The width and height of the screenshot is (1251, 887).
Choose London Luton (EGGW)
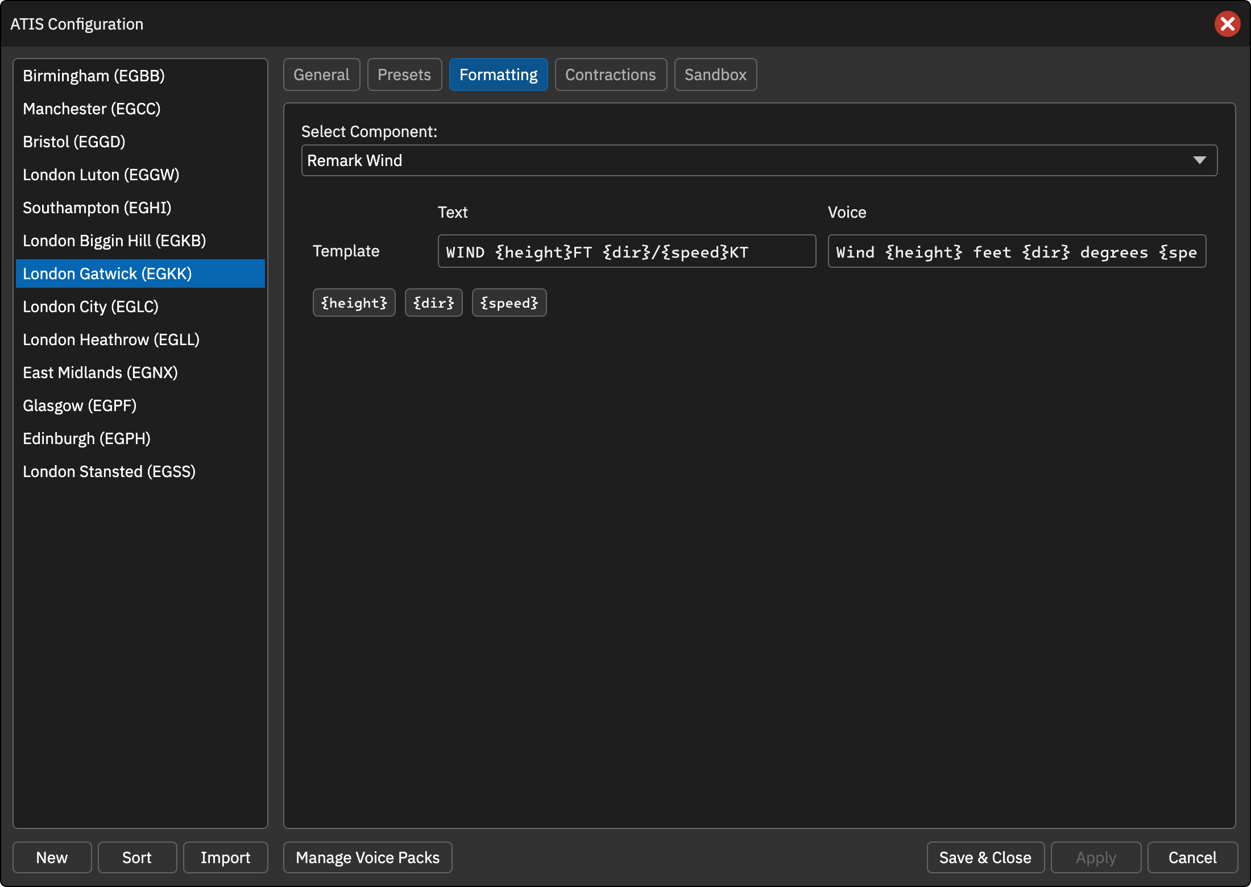[x=140, y=175]
